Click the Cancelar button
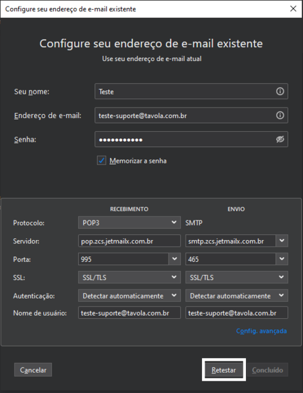Screen dimensions: 303x393 tap(33, 370)
